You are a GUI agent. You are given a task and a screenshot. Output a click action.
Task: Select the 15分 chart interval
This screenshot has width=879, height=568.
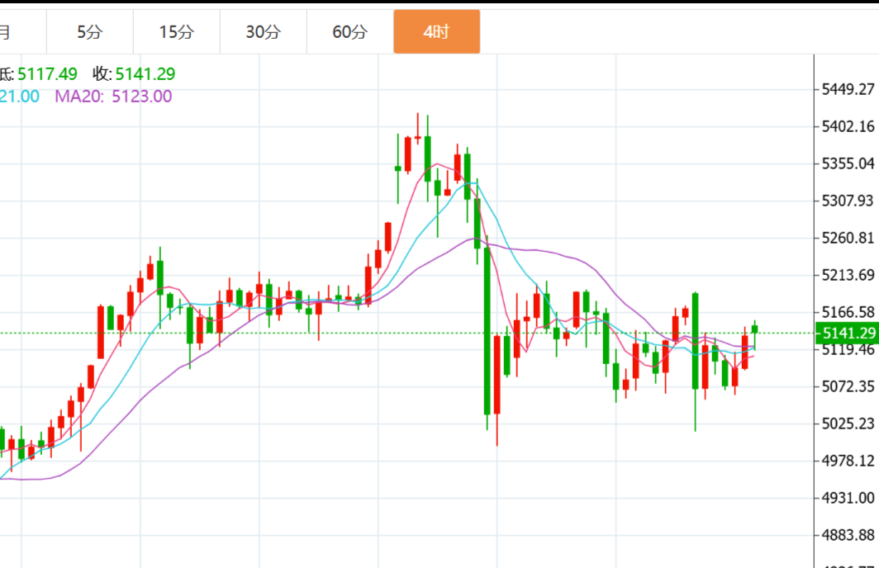[x=177, y=32]
